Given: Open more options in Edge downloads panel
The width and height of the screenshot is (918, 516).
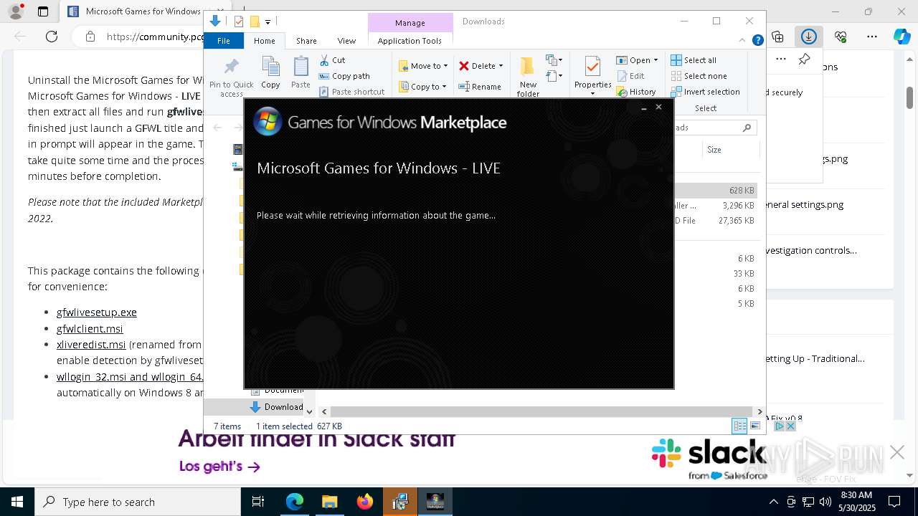Looking at the screenshot, I should [x=781, y=59].
